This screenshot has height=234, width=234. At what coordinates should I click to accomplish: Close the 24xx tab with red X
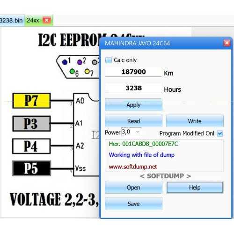(46, 20)
